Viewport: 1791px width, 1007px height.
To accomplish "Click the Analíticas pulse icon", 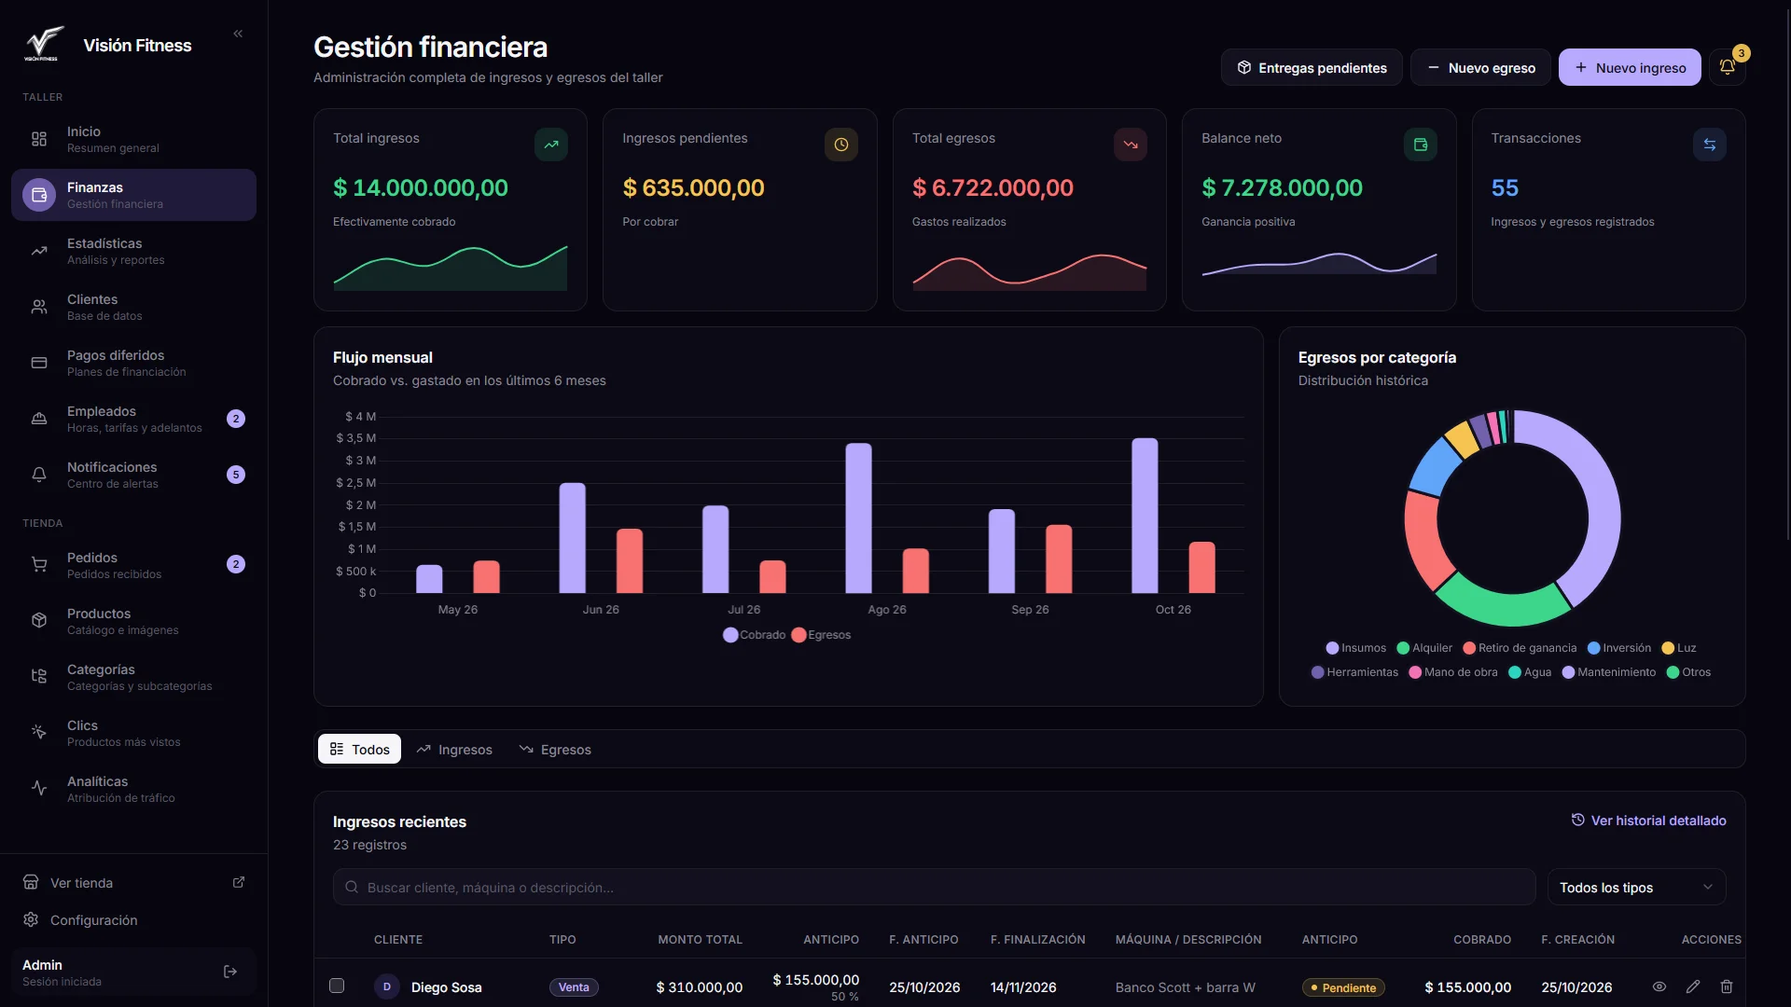I will point(39,789).
